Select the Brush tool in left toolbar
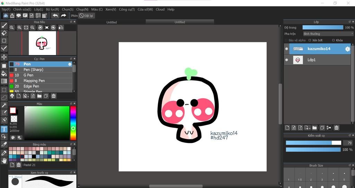This screenshot has height=188, width=355. [x=4, y=25]
